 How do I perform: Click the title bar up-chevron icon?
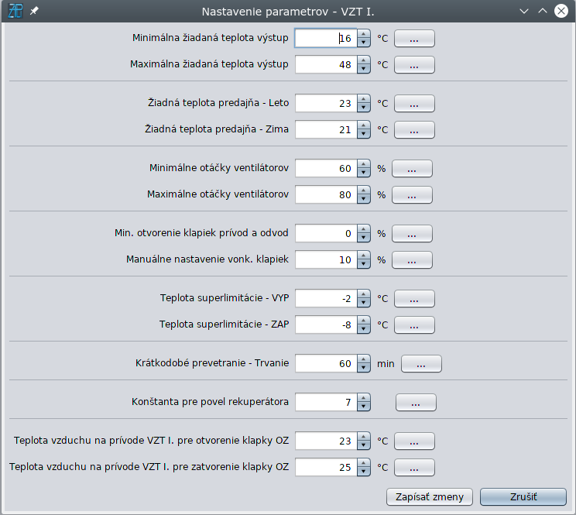542,12
